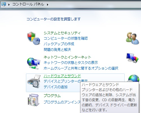141x113 pixels.
Task: Open the User Accounts people icon
Action: (x=133, y=38)
